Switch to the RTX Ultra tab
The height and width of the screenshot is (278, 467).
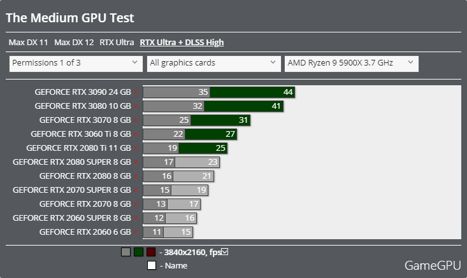tap(117, 43)
